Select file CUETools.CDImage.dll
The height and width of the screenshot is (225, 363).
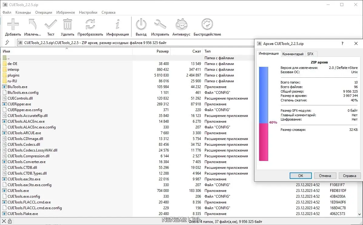click(25, 139)
